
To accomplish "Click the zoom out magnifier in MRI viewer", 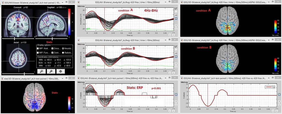I will 42,71.
